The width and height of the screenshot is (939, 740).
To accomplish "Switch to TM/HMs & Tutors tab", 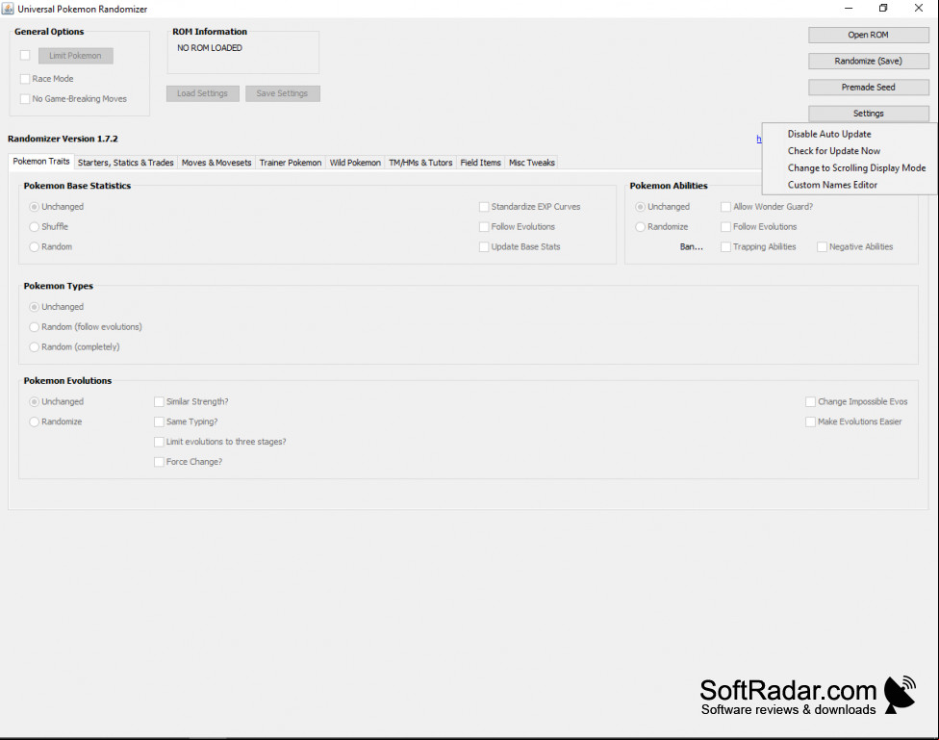I will coord(420,163).
